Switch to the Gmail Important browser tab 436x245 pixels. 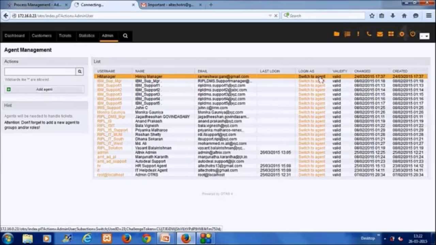(171, 5)
